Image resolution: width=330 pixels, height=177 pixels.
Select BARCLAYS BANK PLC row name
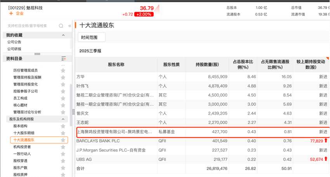[x=98, y=141]
